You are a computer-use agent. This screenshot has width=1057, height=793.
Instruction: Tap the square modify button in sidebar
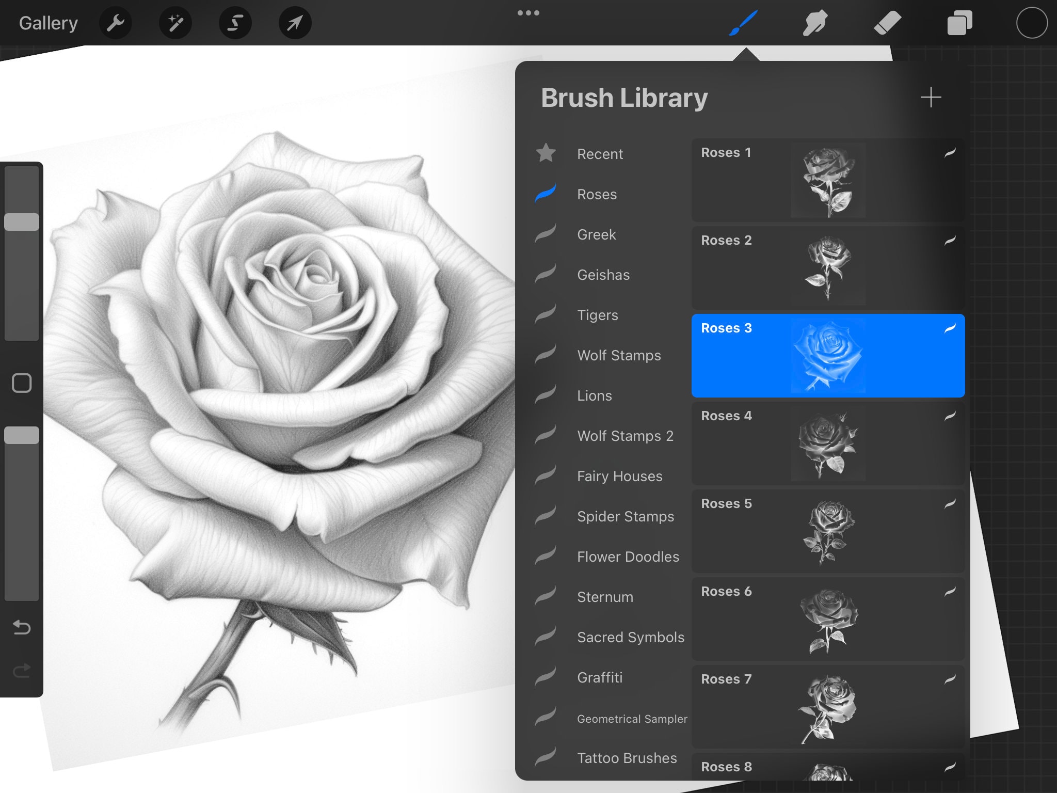point(22,383)
